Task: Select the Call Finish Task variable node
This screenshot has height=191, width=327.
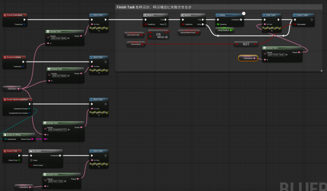Action: click(x=134, y=35)
